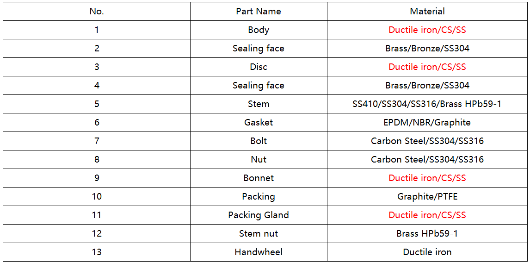This screenshot has height=263, width=530.
Task: Select the "Stem nut" cell
Action: [258, 234]
